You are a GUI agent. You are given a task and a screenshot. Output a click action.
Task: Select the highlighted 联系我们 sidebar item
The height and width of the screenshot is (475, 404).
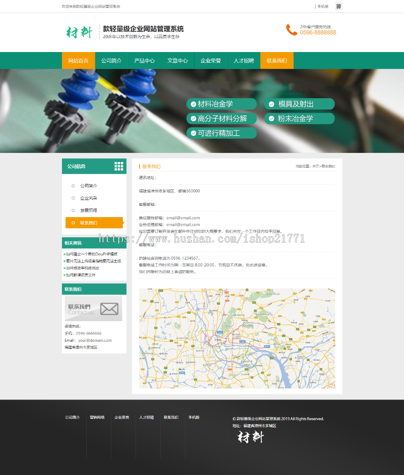tap(94, 222)
